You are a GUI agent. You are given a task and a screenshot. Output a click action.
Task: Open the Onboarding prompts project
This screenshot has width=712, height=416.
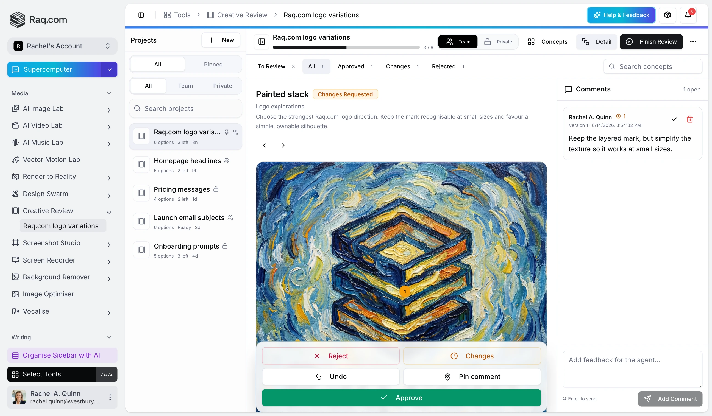185,250
